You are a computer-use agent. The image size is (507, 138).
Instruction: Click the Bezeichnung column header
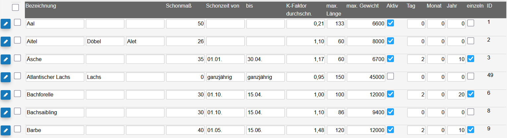point(41,6)
